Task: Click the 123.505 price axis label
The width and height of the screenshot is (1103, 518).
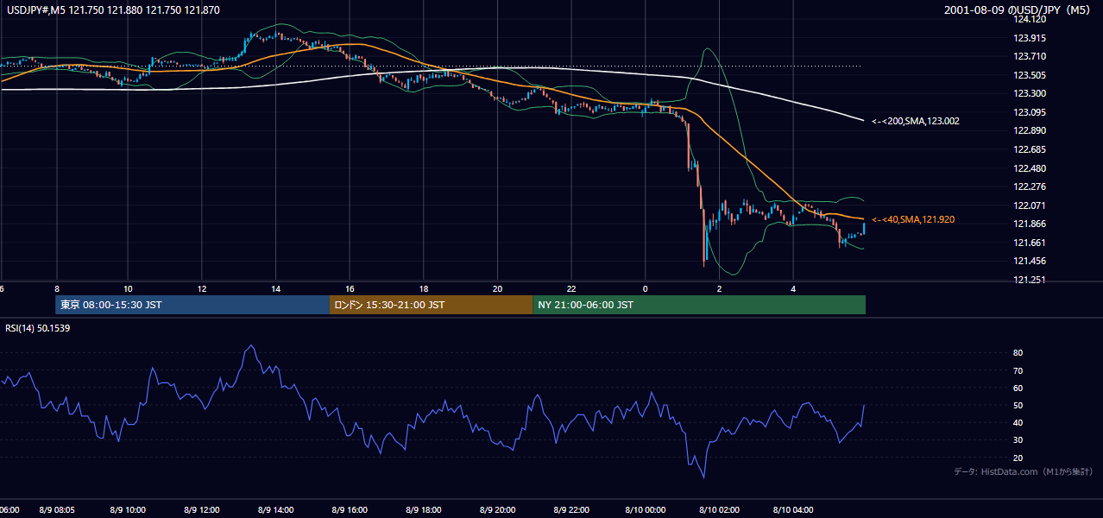Action: pyautogui.click(x=1031, y=75)
